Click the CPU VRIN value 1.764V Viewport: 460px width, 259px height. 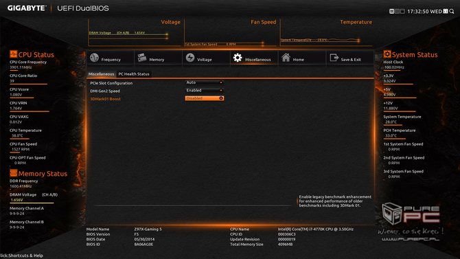coord(16,109)
